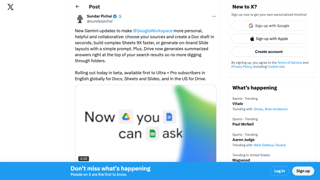Image resolution: width=320 pixels, height=180 pixels.
Task: Open the Vitale trending topic
Action: coord(237,104)
